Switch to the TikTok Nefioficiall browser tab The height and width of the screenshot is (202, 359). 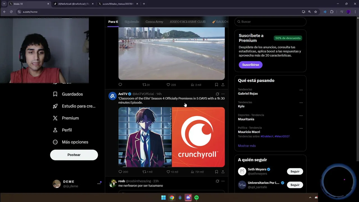point(73,4)
